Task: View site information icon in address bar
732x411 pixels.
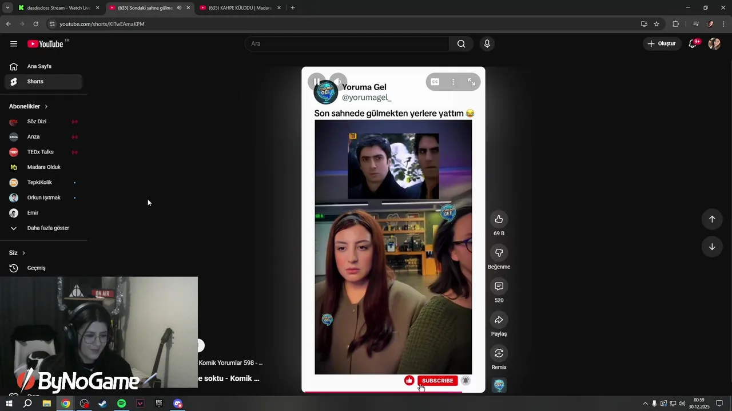Action: 52,24
